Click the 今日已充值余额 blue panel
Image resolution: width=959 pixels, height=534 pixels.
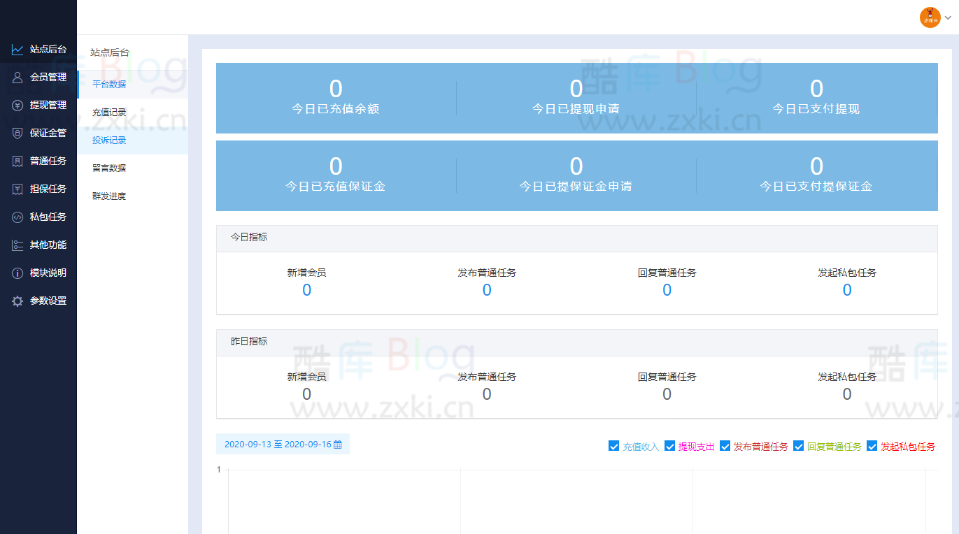pyautogui.click(x=336, y=98)
